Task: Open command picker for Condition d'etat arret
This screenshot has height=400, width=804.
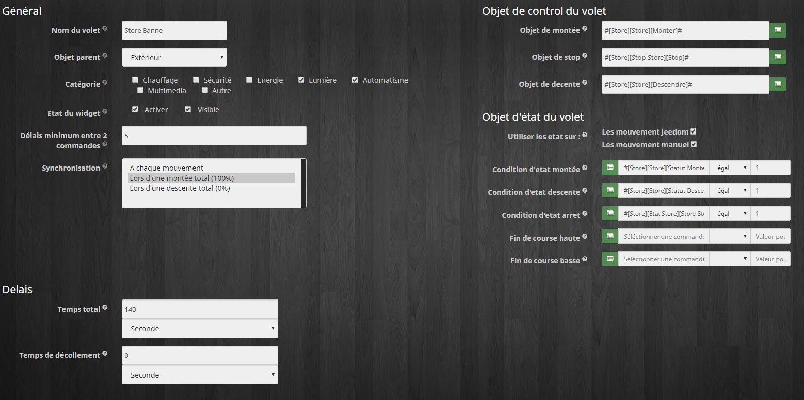Action: point(610,213)
